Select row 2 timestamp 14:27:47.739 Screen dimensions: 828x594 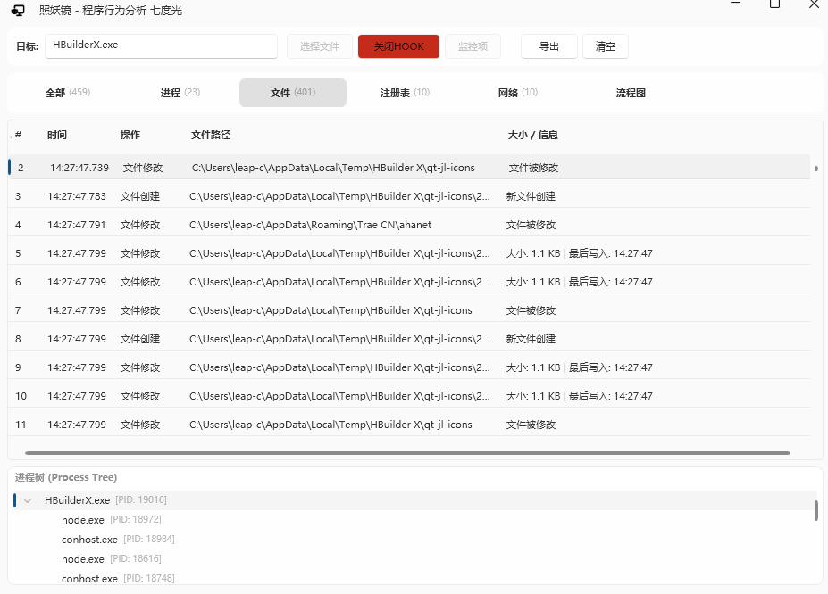79,168
